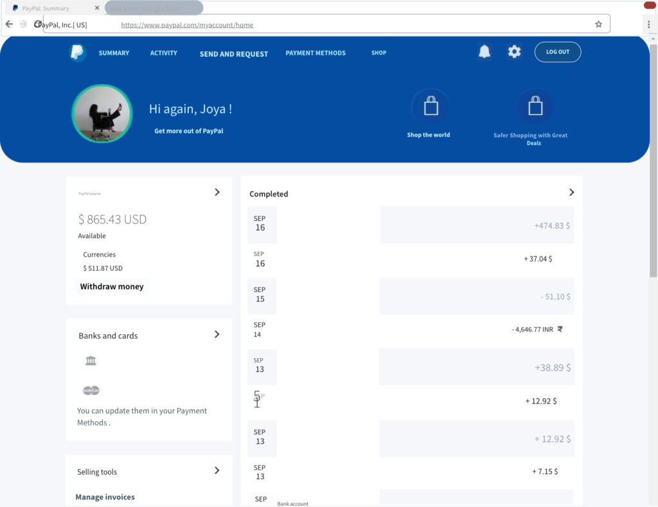Click the Selling tools heading
Image resolution: width=658 pixels, height=507 pixels.
point(97,472)
